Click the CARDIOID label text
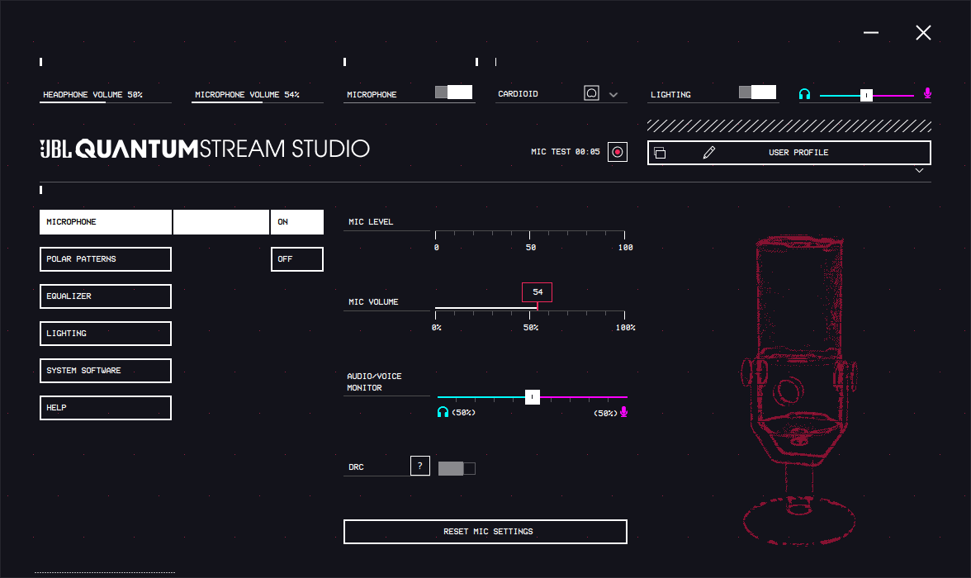Screen dimensions: 971x578 518,94
